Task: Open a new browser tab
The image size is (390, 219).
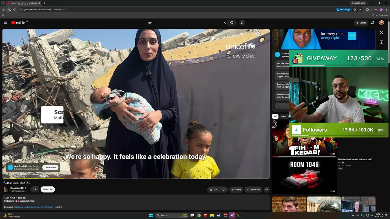Action: pyautogui.click(x=44, y=3)
